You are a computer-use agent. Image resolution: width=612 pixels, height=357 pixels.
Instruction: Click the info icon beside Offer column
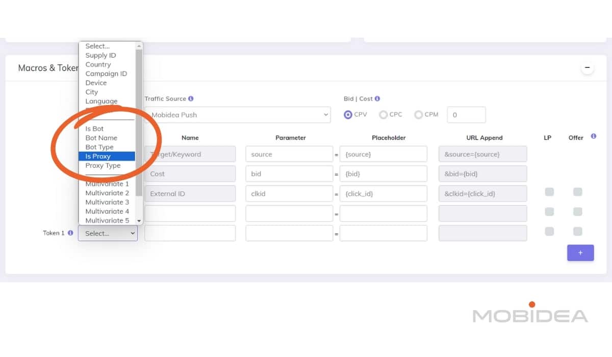[594, 137]
